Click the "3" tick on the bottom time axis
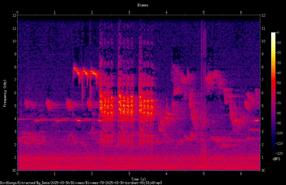 pyautogui.click(x=129, y=174)
